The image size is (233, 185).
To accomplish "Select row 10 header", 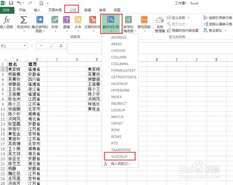I will 3,109.
